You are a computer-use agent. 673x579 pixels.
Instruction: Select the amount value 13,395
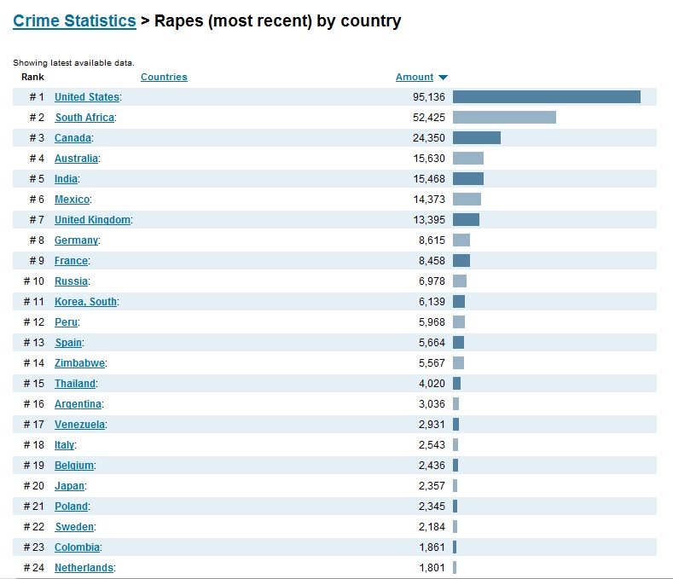click(429, 220)
